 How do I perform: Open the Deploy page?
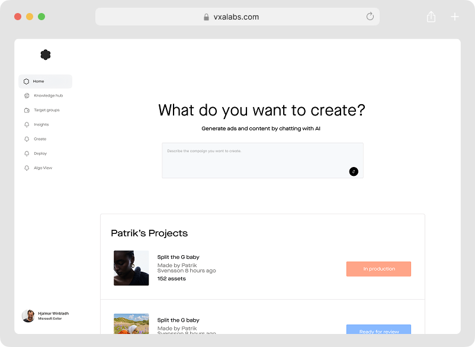[x=40, y=153]
